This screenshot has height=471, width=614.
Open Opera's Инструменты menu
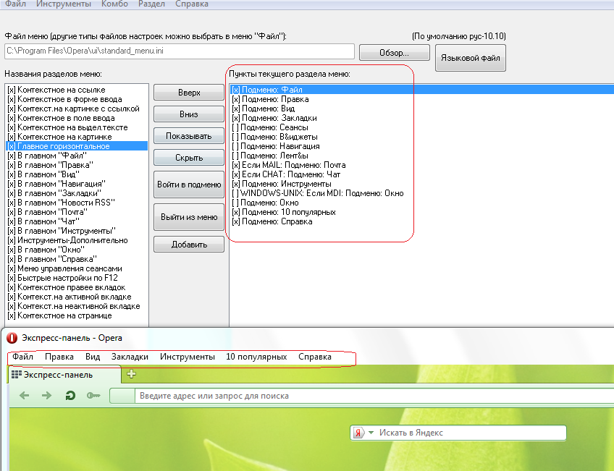pos(188,357)
